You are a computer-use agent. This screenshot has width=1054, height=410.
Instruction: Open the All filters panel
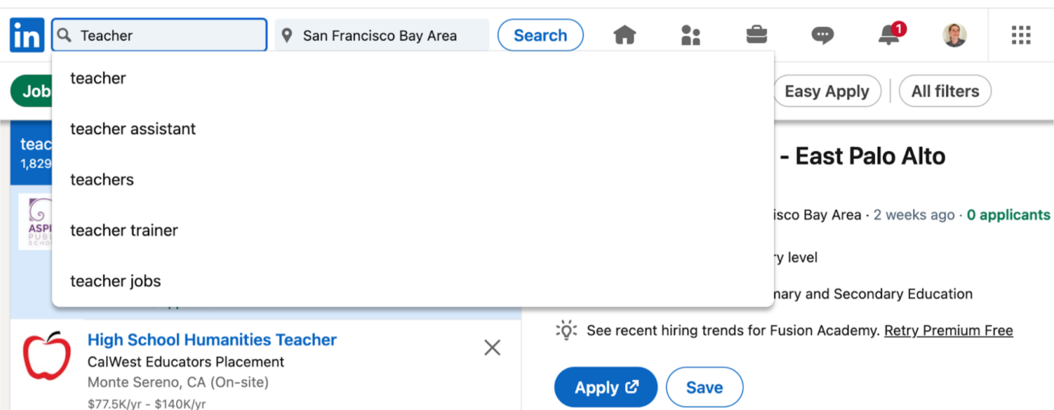pos(945,92)
